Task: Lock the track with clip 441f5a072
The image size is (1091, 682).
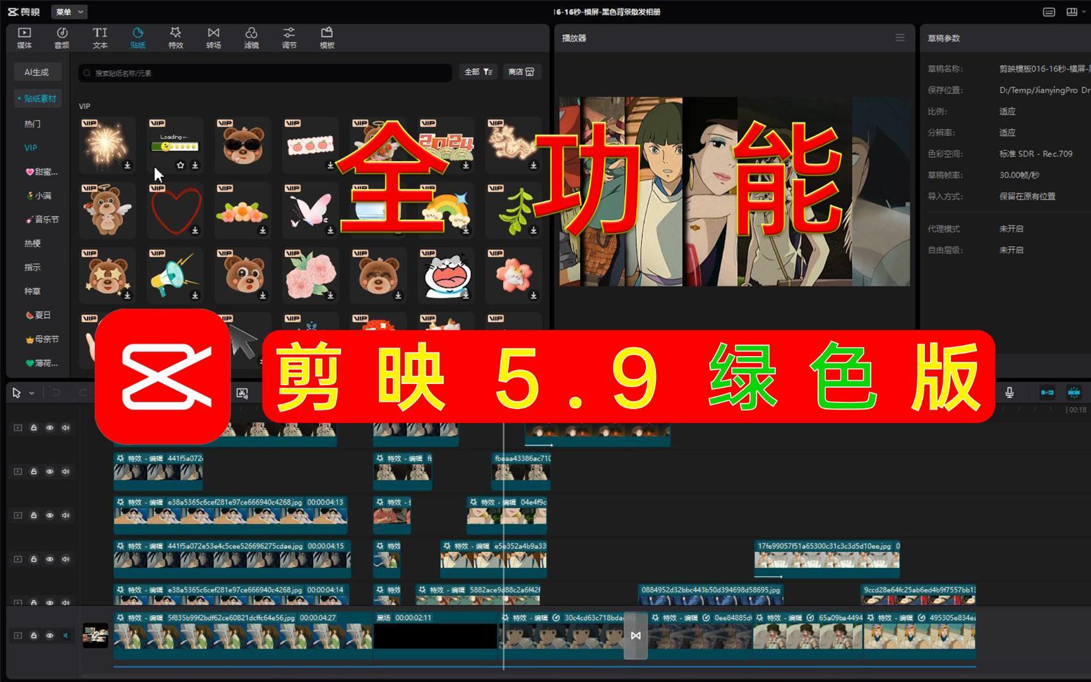Action: pos(34,472)
